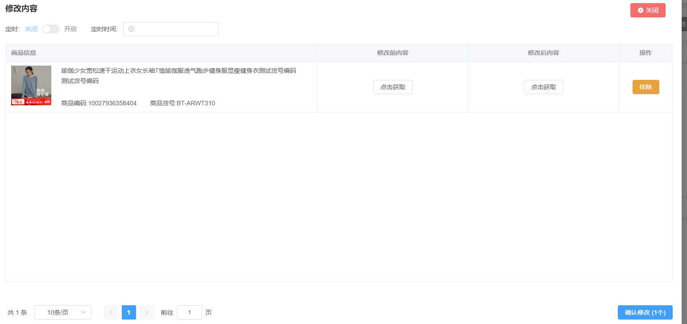Click the 前往 page number input box

click(190, 312)
